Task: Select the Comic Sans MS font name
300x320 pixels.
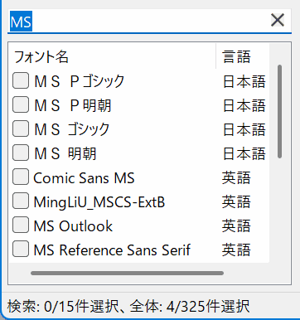Action: pos(84,177)
